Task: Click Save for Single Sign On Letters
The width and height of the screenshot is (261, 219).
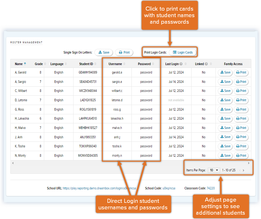Action: (x=104, y=52)
